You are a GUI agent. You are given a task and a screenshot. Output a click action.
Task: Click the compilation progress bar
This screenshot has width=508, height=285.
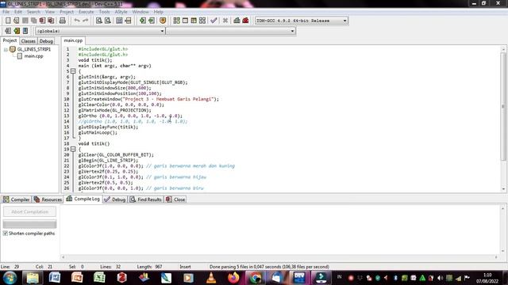coord(29,224)
